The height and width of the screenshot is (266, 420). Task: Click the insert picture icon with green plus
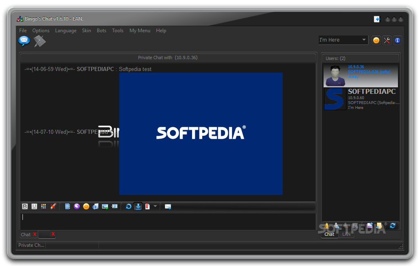click(105, 206)
